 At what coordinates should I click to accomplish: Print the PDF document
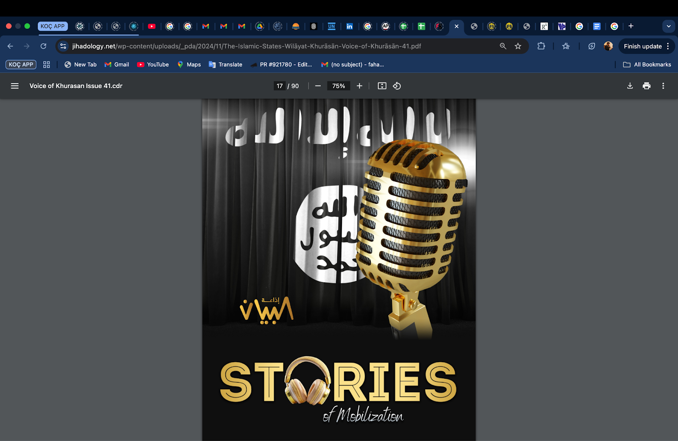tap(646, 86)
